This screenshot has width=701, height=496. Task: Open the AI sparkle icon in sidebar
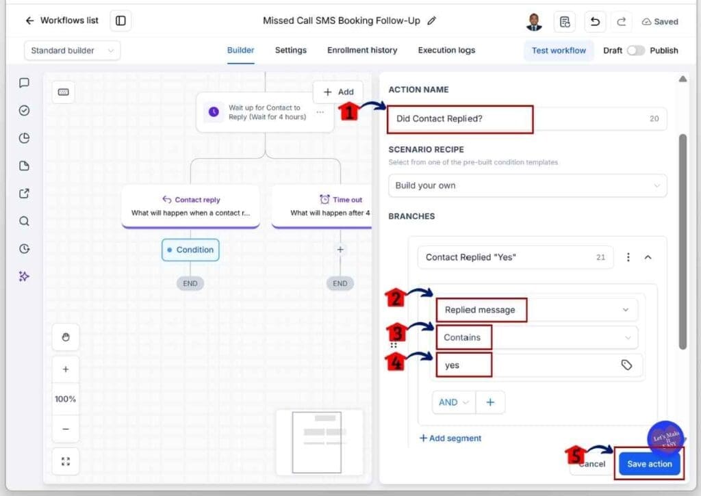click(24, 276)
